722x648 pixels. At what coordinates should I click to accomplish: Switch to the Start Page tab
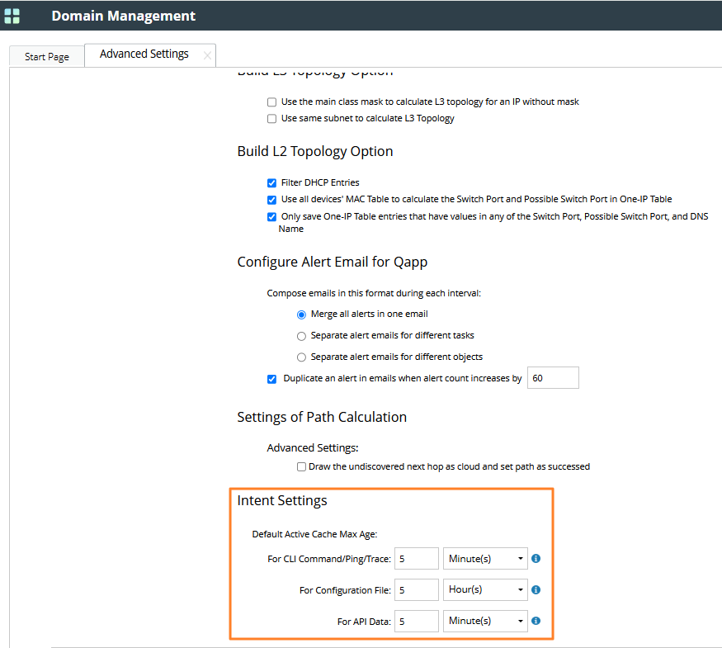pyautogui.click(x=47, y=57)
